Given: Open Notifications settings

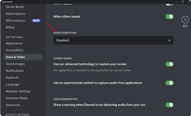Looking at the screenshot, I should [15, 71].
